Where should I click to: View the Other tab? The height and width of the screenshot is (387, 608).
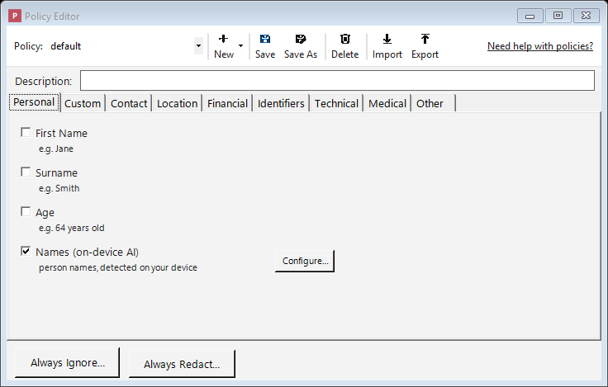[433, 103]
